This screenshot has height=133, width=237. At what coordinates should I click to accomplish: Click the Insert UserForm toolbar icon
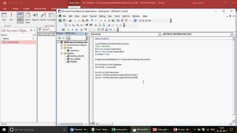64,21
